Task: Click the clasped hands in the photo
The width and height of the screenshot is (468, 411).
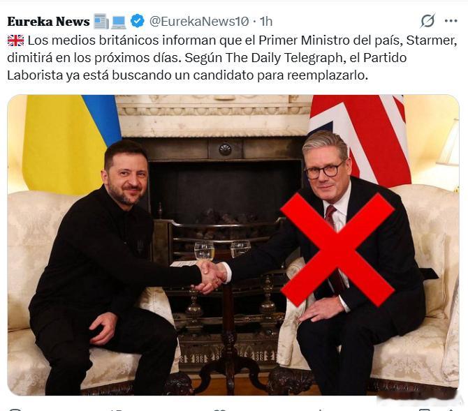Action: tap(212, 277)
